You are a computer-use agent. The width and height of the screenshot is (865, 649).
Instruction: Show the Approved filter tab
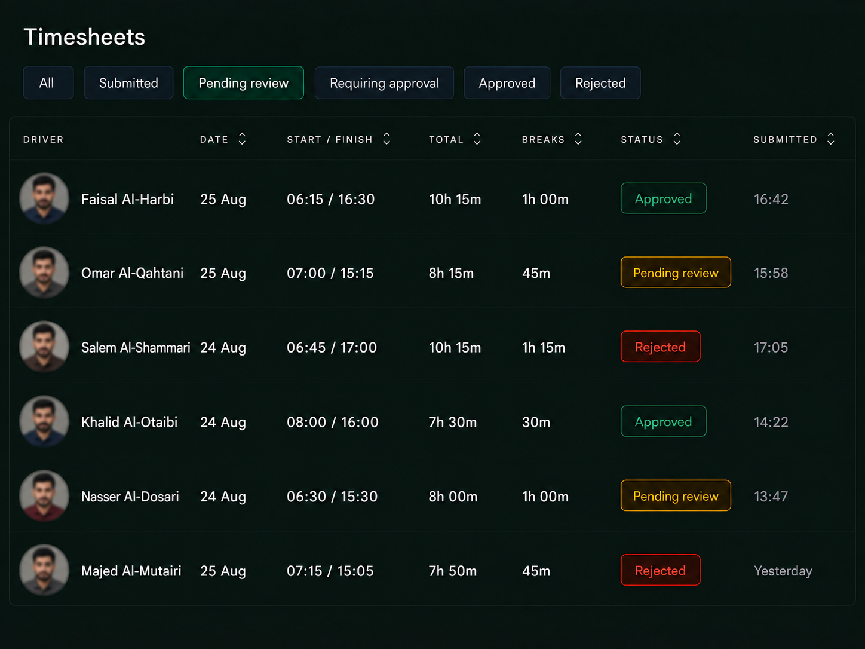coord(507,82)
